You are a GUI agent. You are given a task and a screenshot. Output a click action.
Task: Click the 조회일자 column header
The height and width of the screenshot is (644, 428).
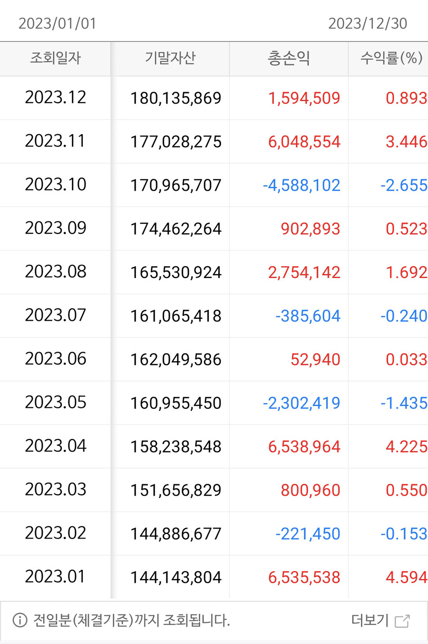pos(55,58)
